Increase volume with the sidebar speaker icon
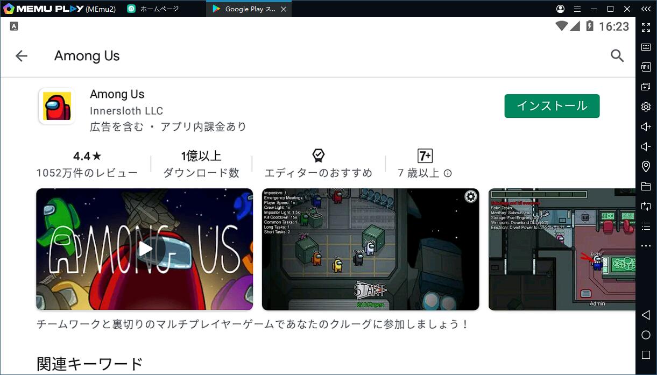Image resolution: width=657 pixels, height=375 pixels. click(646, 127)
